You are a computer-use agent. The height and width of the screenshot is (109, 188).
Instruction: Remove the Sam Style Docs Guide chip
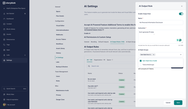pos(154,55)
